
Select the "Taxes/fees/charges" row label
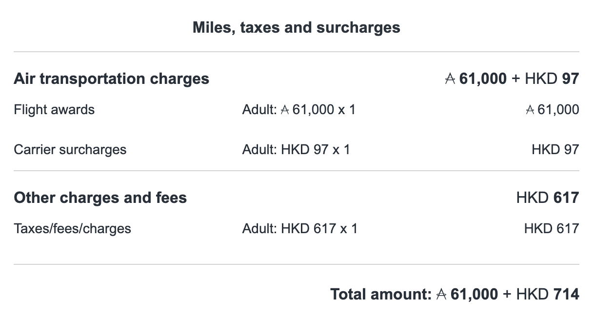click(x=72, y=228)
